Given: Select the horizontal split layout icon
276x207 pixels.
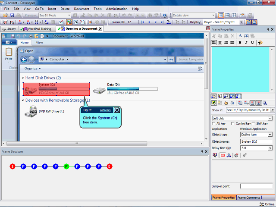Looking at the screenshot, I should coord(227,16).
